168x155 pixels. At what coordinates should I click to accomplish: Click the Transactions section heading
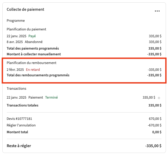point(17,89)
